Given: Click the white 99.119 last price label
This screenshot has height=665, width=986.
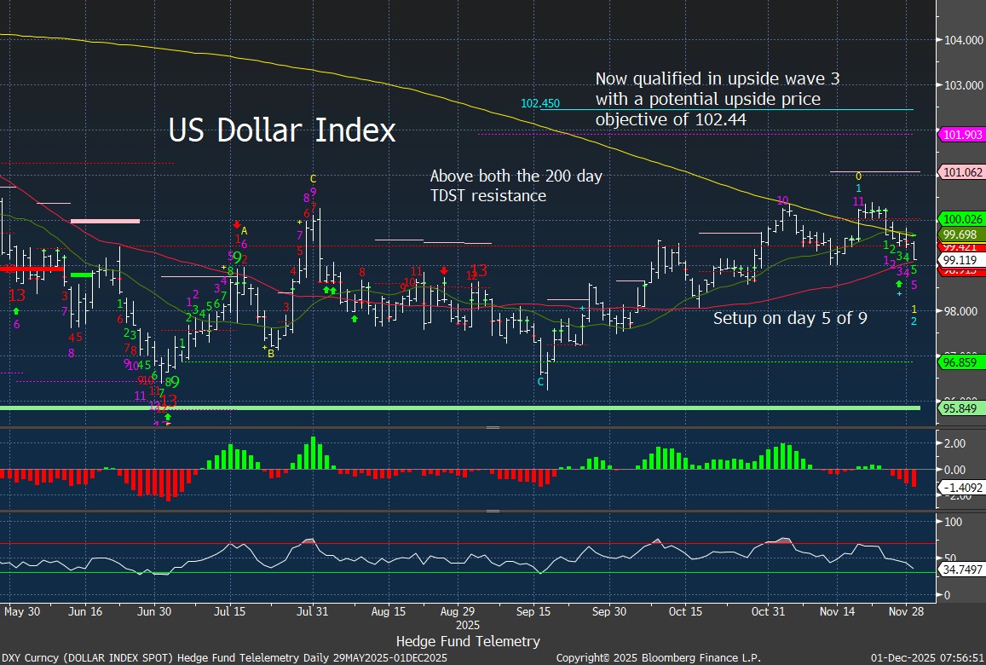Looking at the screenshot, I should [960, 259].
